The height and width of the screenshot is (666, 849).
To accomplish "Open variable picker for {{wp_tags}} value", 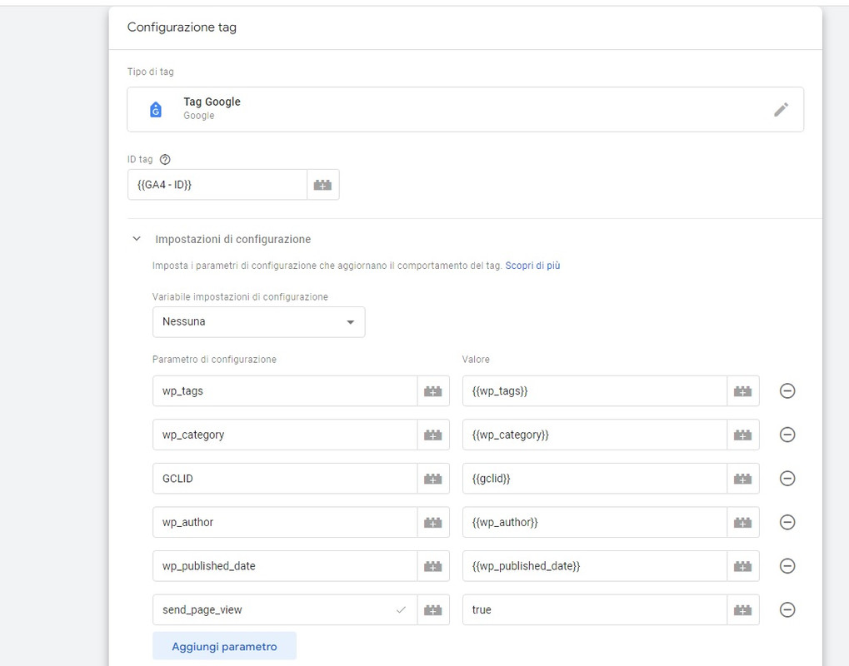I will (742, 391).
